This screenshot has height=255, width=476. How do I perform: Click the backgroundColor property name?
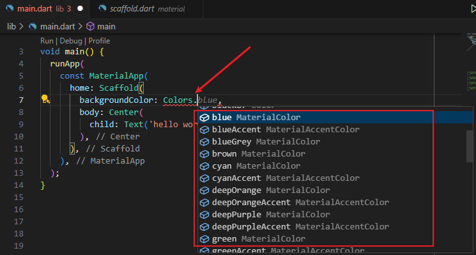pyautogui.click(x=116, y=100)
